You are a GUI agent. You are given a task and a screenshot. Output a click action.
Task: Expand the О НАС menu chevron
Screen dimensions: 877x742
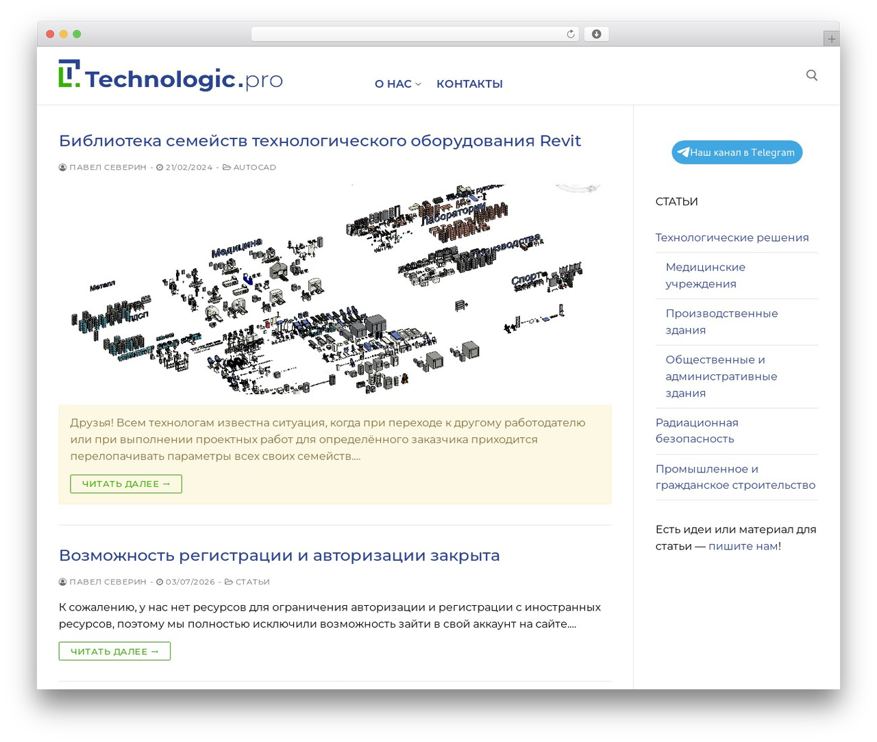[418, 84]
